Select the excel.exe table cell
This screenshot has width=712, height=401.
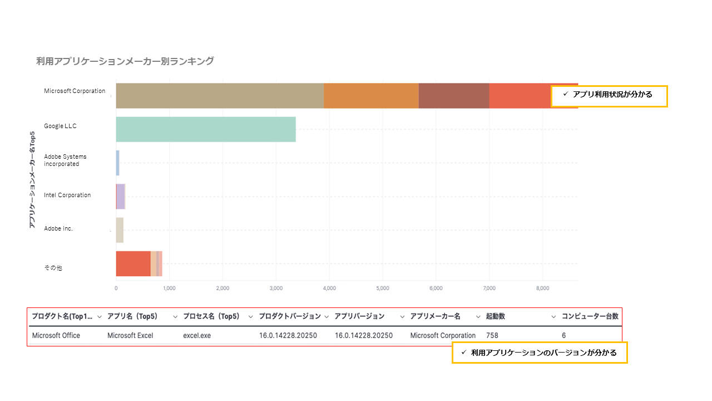click(x=197, y=335)
